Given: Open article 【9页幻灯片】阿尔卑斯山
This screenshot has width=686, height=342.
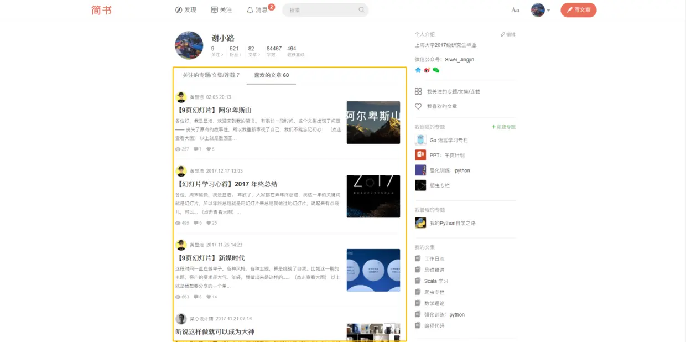Looking at the screenshot, I should pos(214,110).
